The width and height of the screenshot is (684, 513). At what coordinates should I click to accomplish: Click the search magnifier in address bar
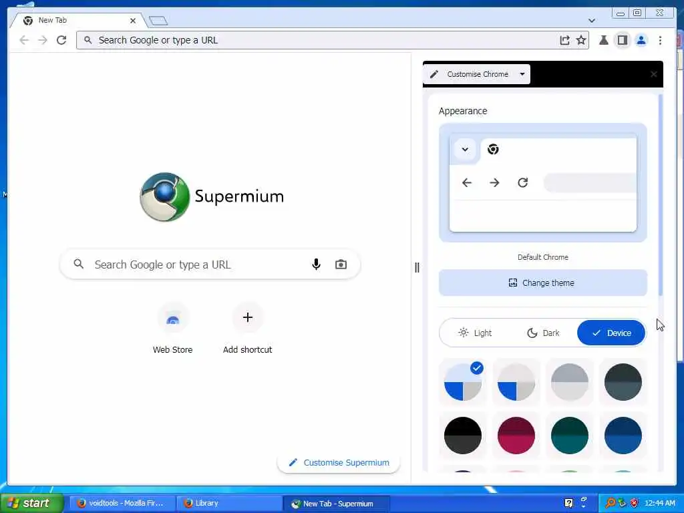pos(88,40)
